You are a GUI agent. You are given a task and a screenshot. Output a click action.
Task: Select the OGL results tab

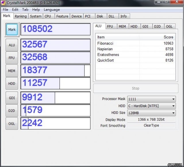click(x=170, y=26)
